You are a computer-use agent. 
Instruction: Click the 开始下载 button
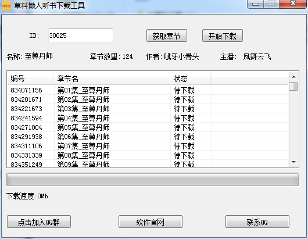pos(223,36)
